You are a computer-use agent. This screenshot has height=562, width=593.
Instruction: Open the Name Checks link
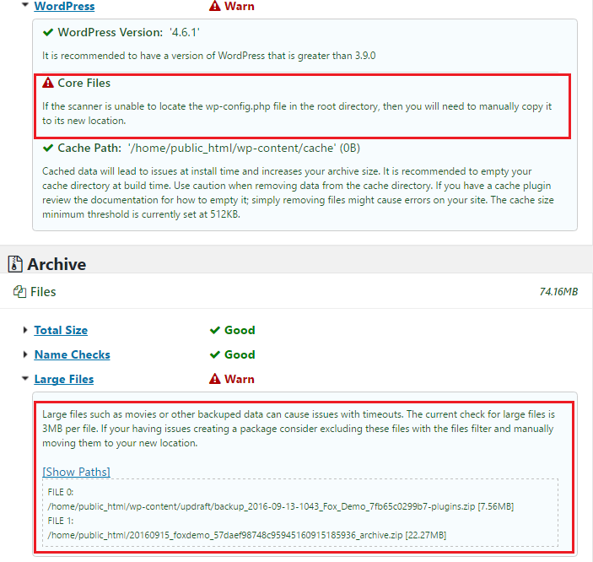pos(72,354)
